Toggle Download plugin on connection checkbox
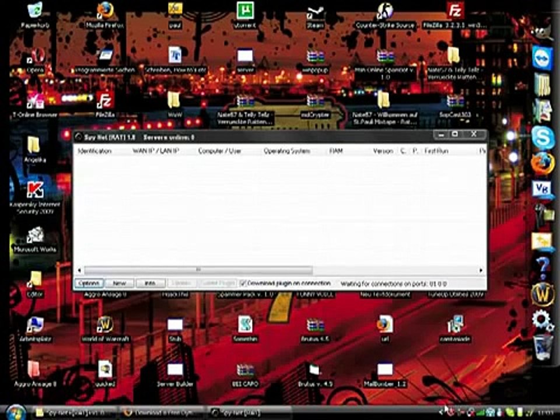 tap(243, 283)
